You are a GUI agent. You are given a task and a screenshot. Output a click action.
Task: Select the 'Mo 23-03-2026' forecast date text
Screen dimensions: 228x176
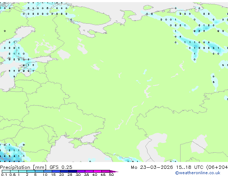(x=152, y=167)
